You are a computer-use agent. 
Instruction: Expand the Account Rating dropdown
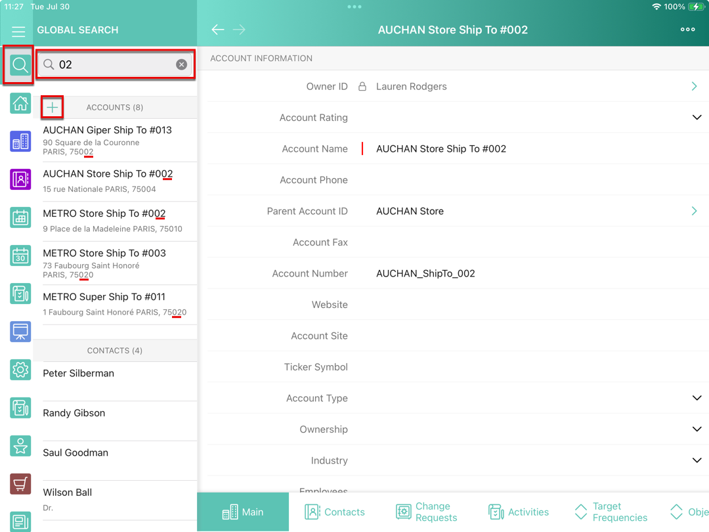(697, 118)
